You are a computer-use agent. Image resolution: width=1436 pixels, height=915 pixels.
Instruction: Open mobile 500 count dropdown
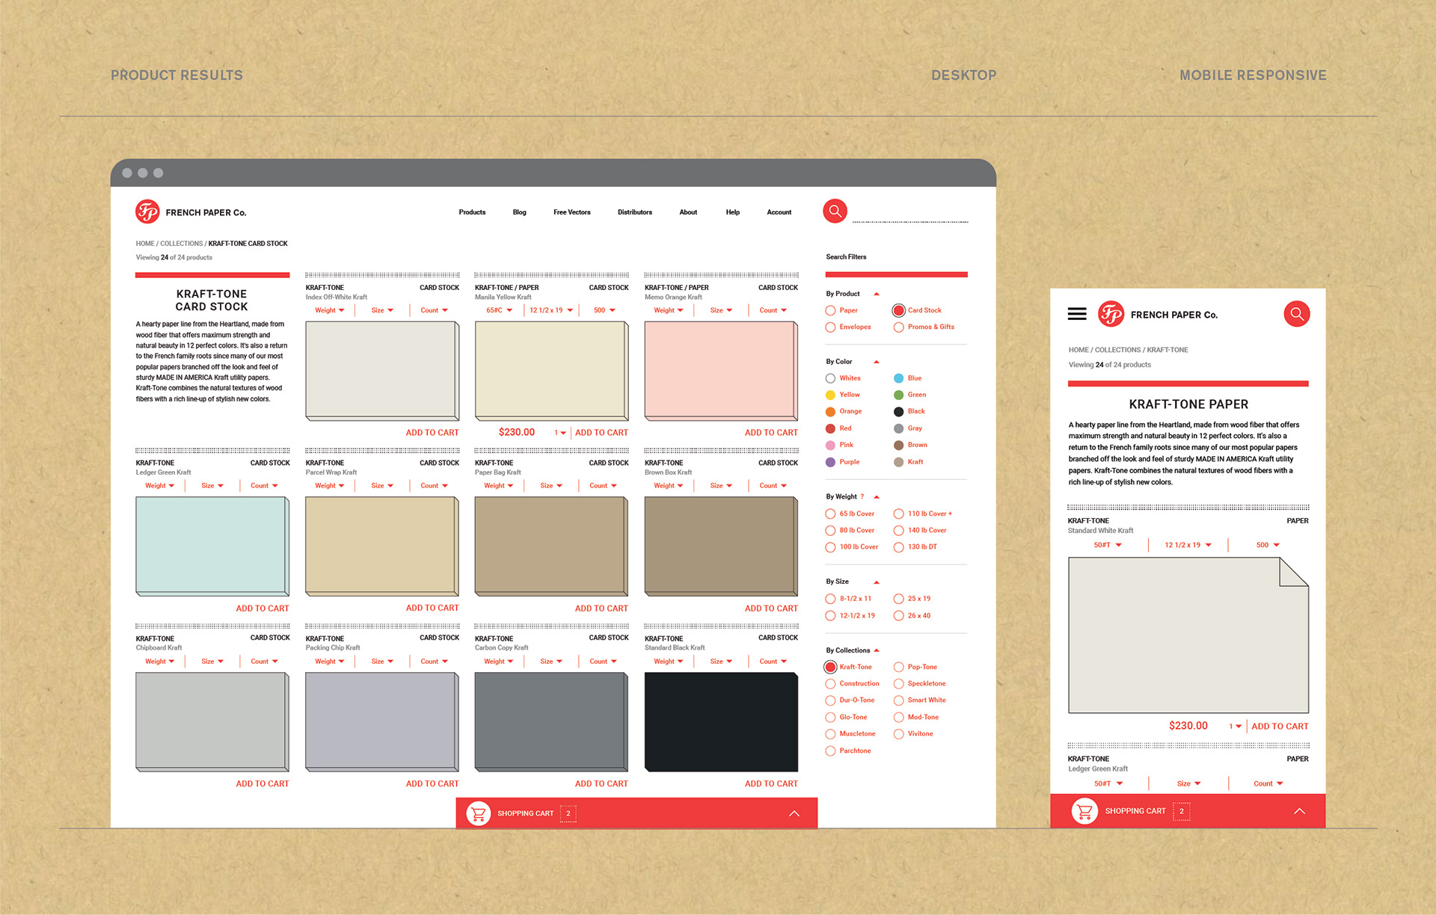pyautogui.click(x=1268, y=545)
